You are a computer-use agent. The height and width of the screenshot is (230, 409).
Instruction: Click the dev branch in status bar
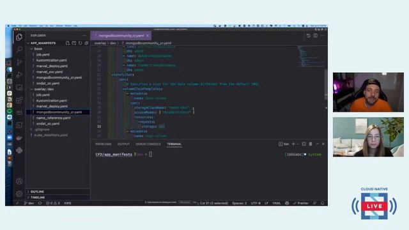tap(29, 203)
